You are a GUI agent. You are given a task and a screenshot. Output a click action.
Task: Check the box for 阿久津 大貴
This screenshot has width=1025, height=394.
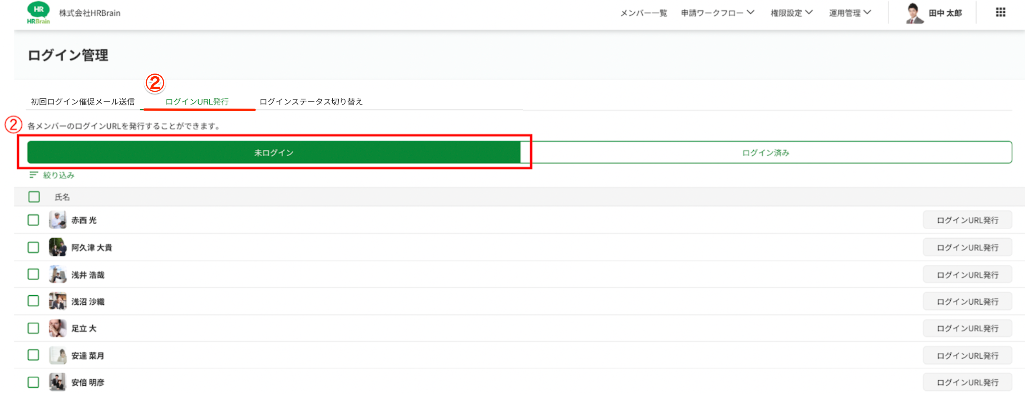tap(33, 247)
